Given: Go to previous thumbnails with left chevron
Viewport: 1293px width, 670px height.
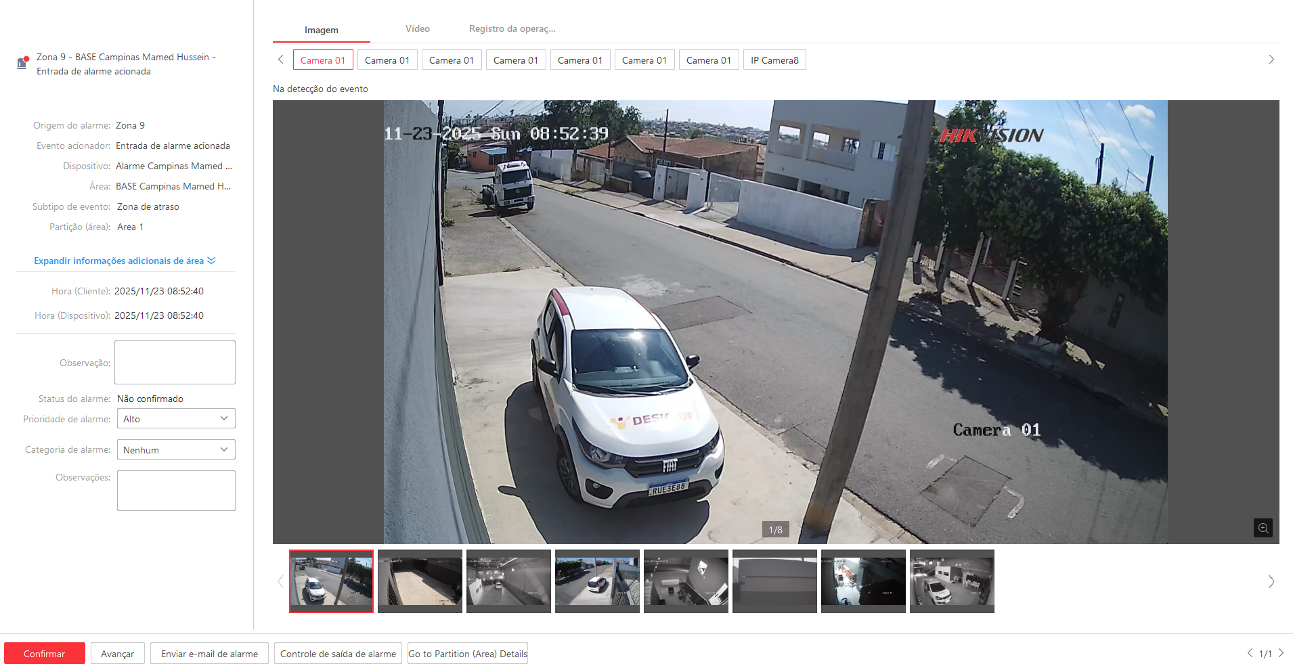Looking at the screenshot, I should (x=280, y=581).
